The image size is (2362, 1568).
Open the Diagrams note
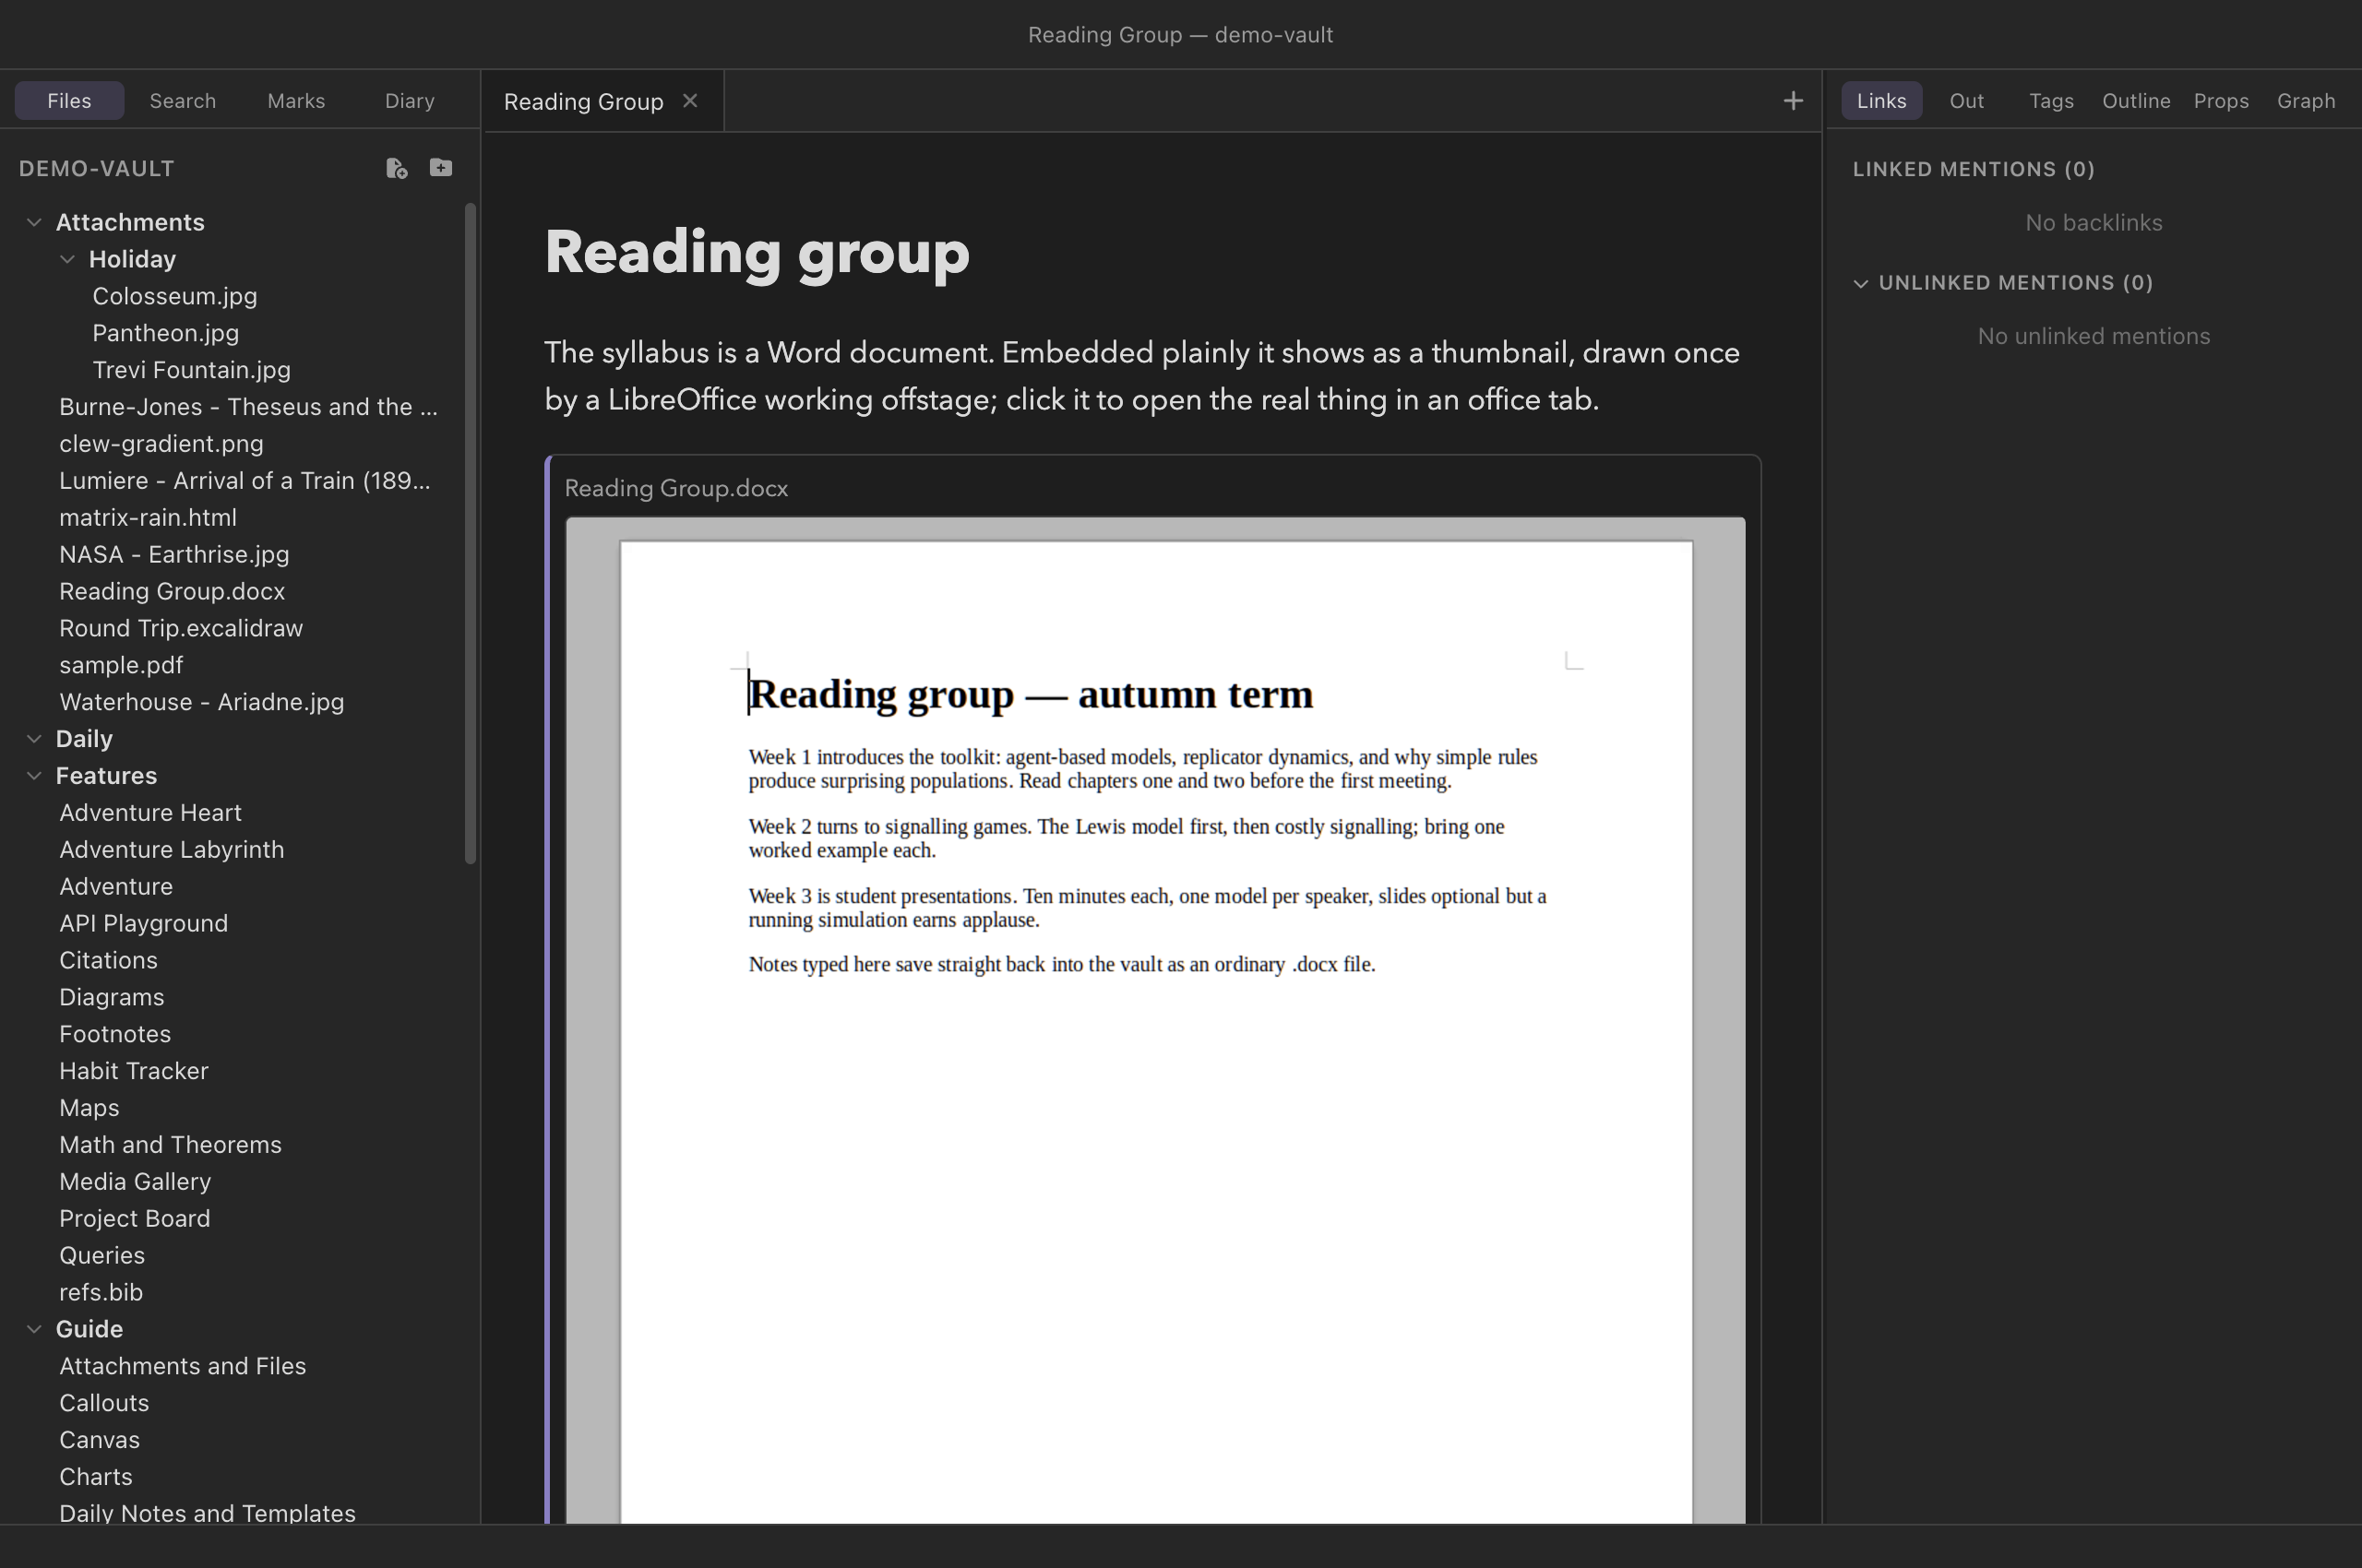point(111,997)
